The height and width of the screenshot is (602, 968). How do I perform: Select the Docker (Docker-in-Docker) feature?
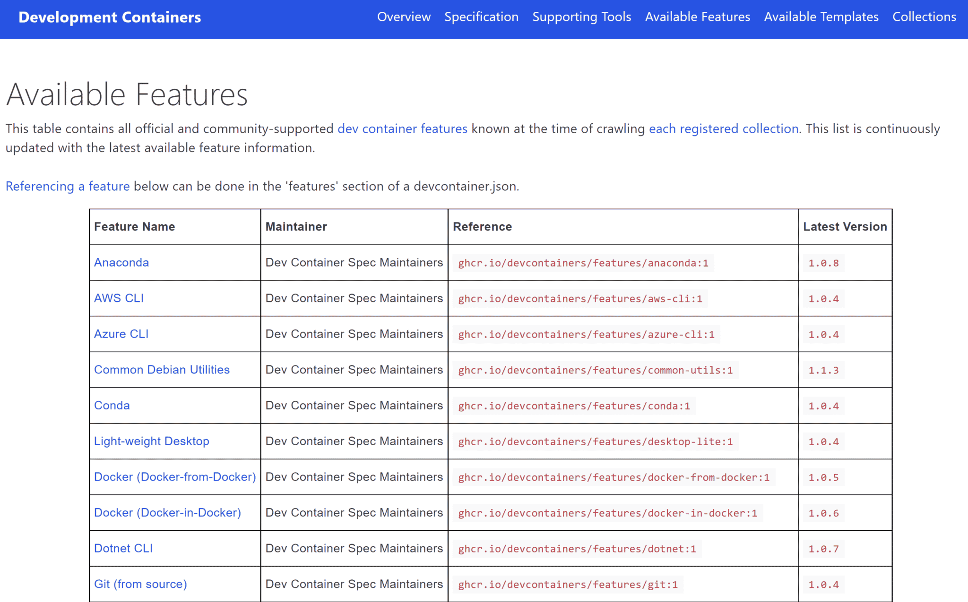click(167, 513)
